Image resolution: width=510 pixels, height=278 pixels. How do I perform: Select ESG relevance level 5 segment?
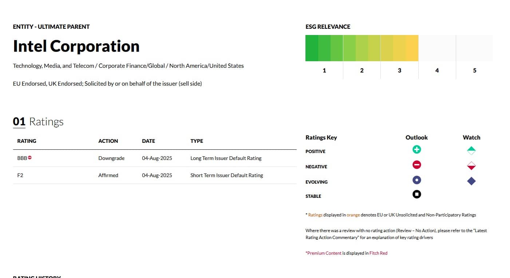474,48
